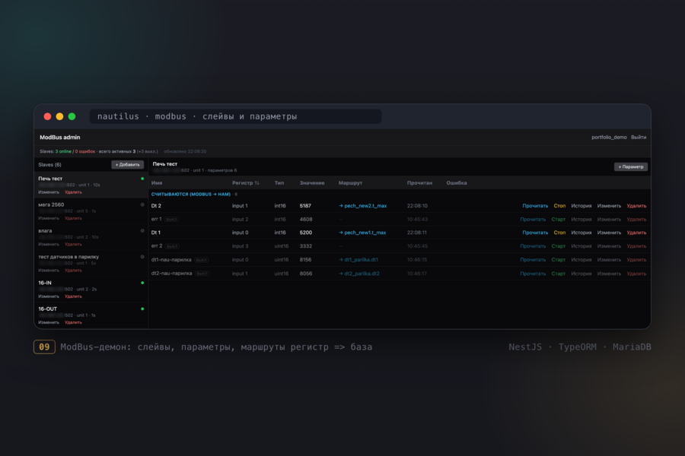Screen dimensions: 685x456
Task: Delete Dt 2 with its Удалить link
Action: pyautogui.click(x=636, y=206)
